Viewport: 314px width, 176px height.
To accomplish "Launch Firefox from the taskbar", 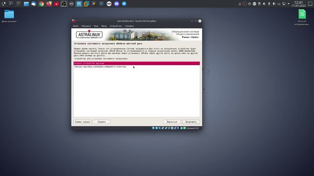I will pyautogui.click(x=49, y=4).
